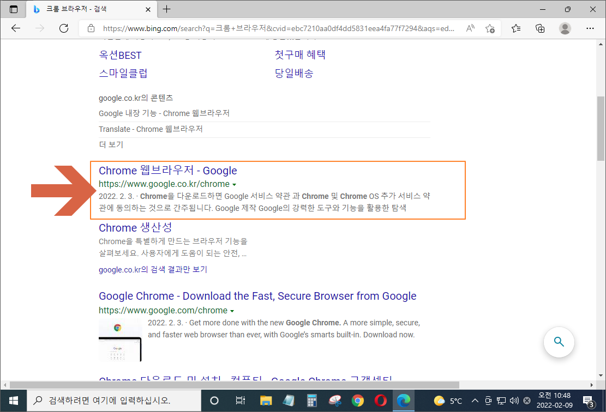Image resolution: width=606 pixels, height=412 pixels.
Task: Launch Opera browser from taskbar
Action: pyautogui.click(x=381, y=401)
